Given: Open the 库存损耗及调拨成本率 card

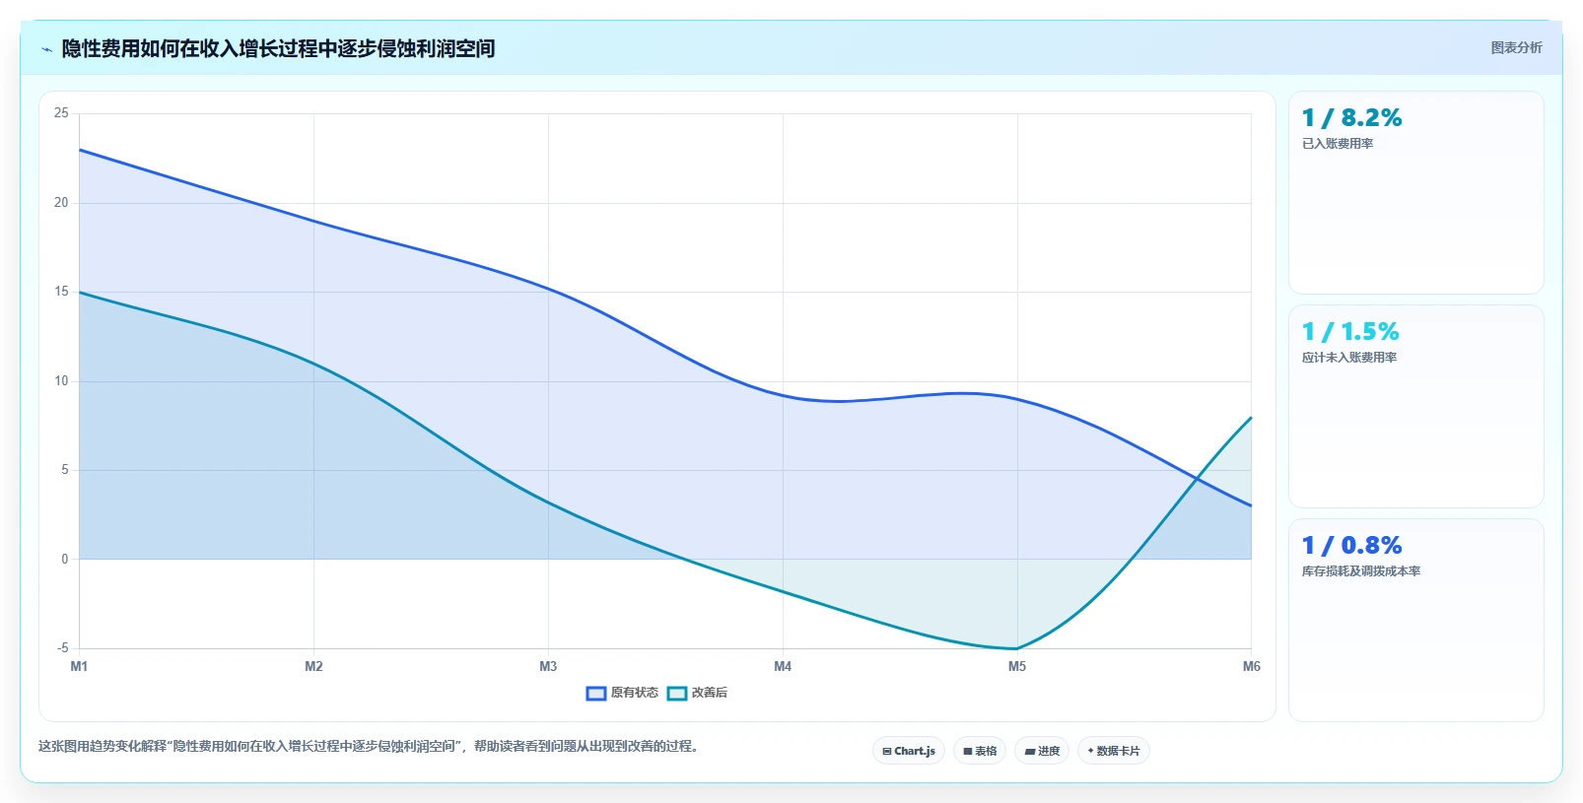Looking at the screenshot, I should [x=1415, y=620].
